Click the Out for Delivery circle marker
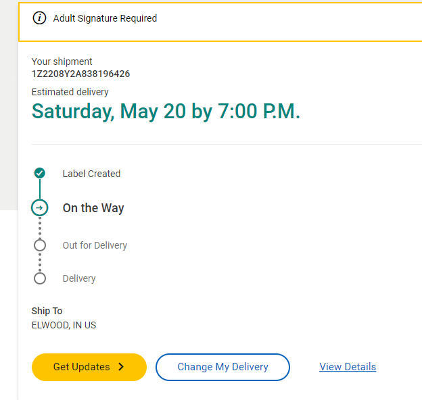 (40, 245)
